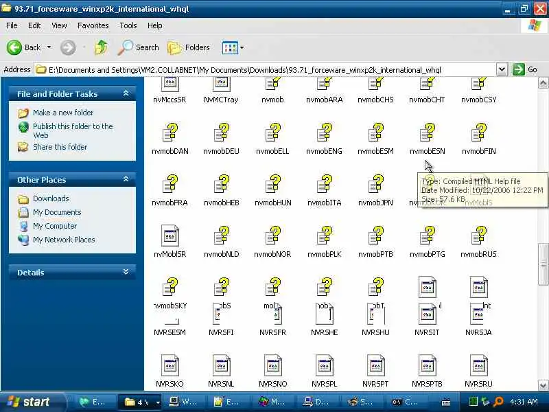Select the NVRSKO file icon

170,365
